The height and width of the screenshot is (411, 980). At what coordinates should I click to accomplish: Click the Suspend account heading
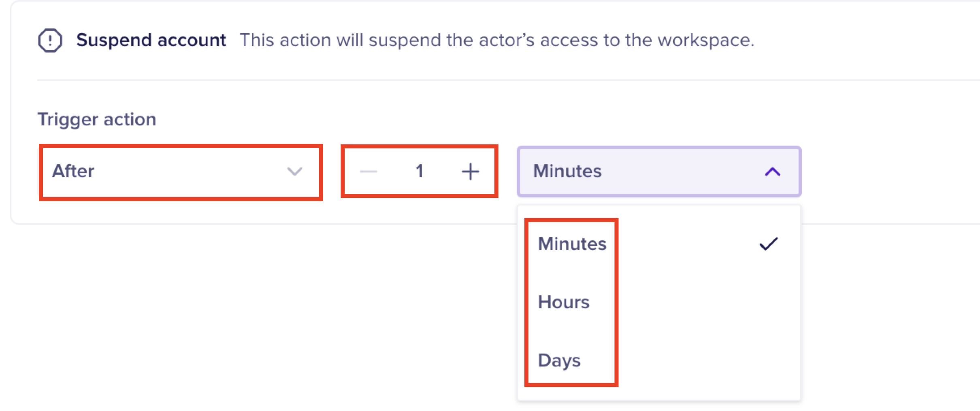[x=151, y=40]
